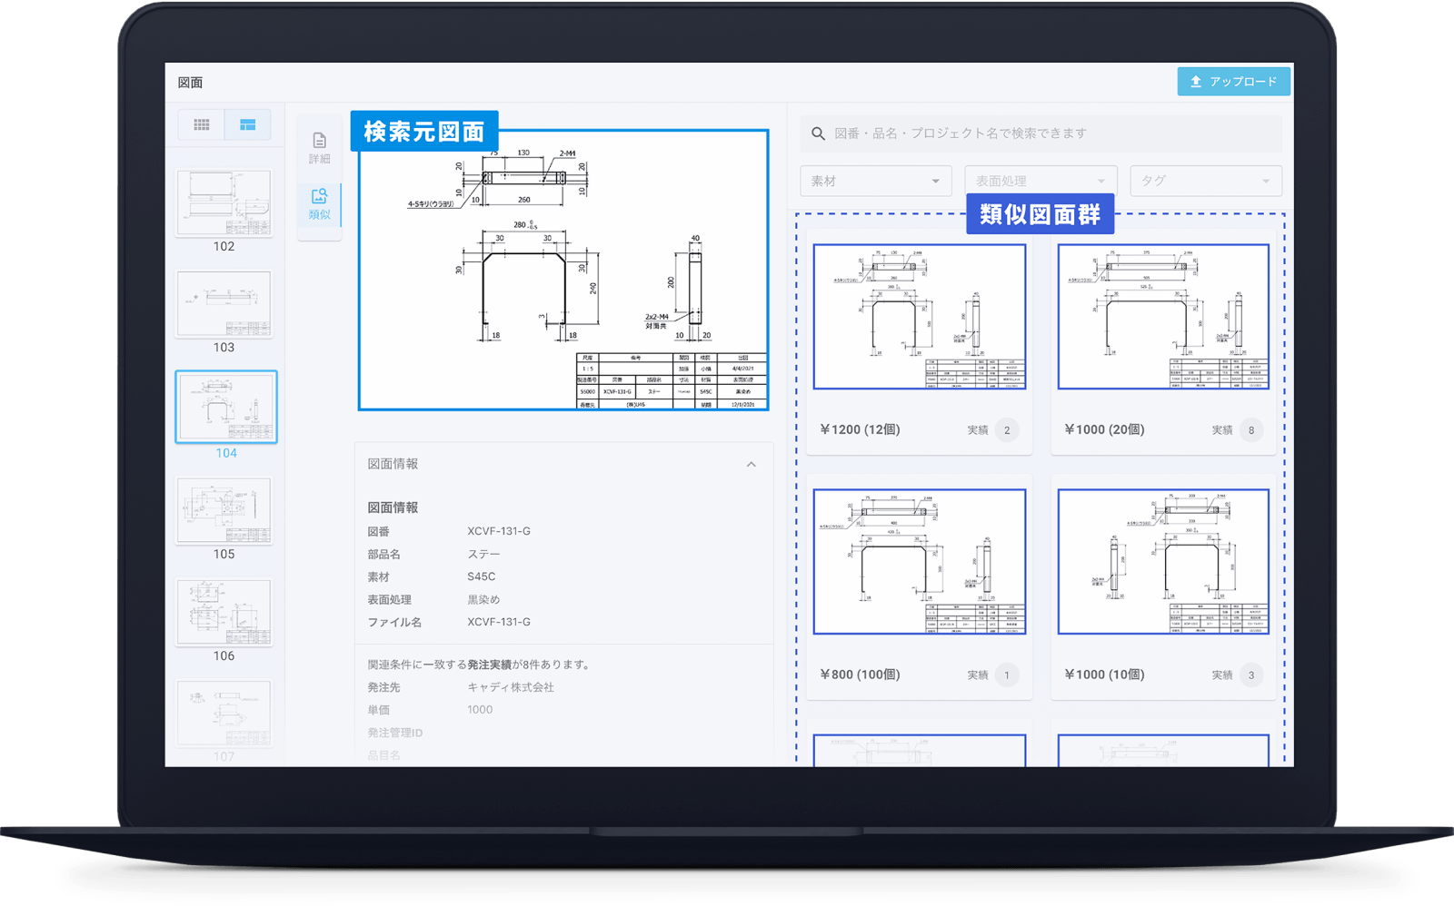Select drawing thumbnail 102
This screenshot has height=906, width=1454.
224,203
